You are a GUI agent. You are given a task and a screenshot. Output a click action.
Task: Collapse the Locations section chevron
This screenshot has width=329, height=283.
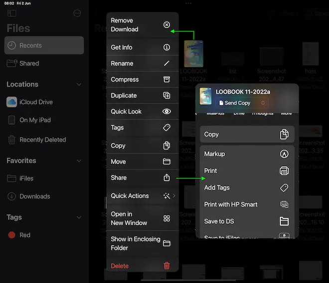(79, 85)
